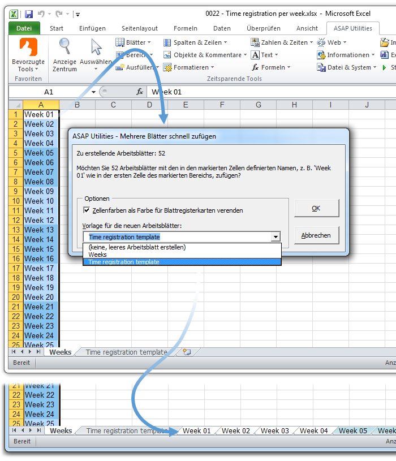Open the Informationen menu
This screenshot has height=461, width=396.
coord(346,55)
